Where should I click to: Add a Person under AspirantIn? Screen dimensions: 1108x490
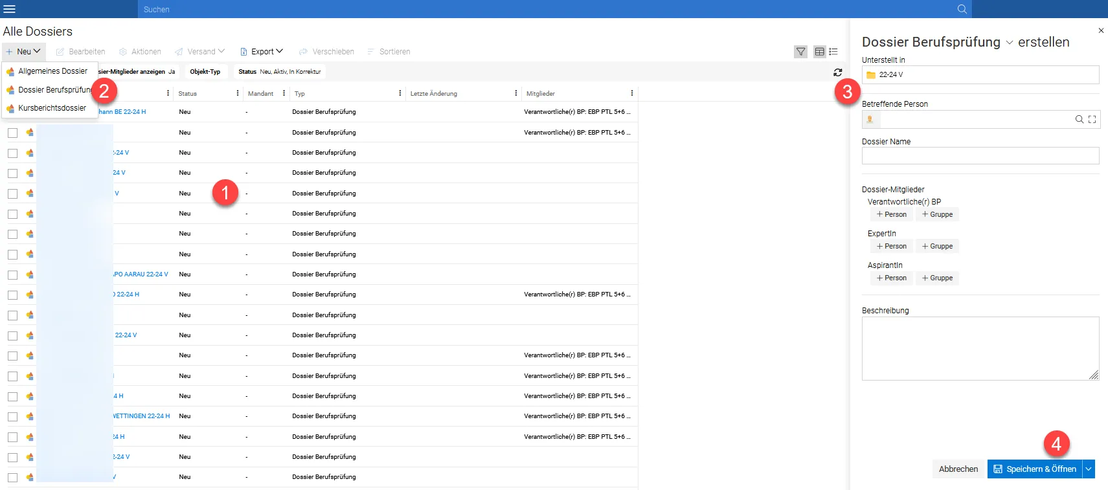point(892,278)
